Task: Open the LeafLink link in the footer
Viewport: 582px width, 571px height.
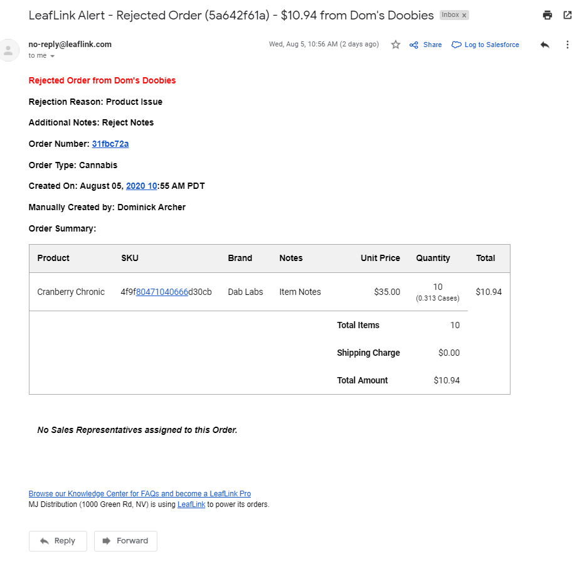Action: (191, 504)
